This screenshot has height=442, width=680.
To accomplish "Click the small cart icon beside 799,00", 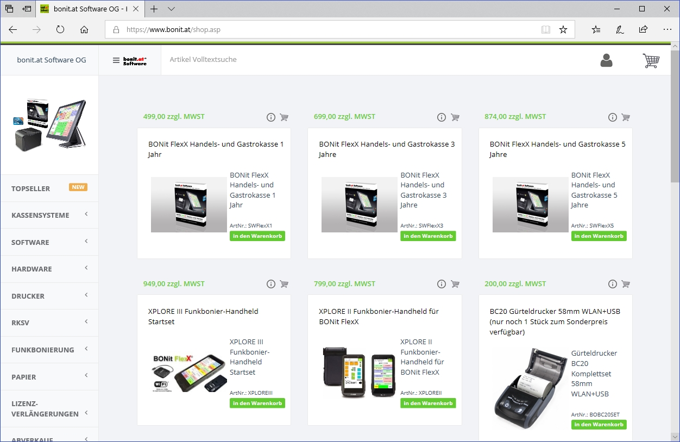I will (x=455, y=284).
